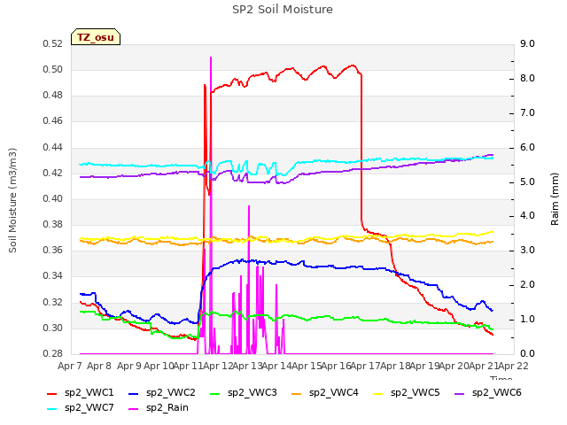567x425 pixels.
Task: Click the 0.40 left axis value
Action: coord(53,198)
